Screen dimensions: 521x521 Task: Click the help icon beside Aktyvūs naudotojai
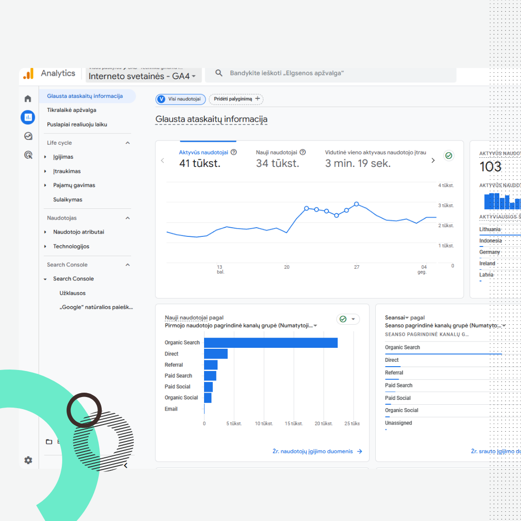click(234, 152)
